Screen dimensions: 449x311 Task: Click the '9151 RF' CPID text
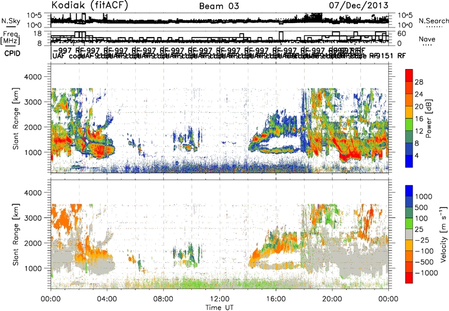pyautogui.click(x=391, y=56)
